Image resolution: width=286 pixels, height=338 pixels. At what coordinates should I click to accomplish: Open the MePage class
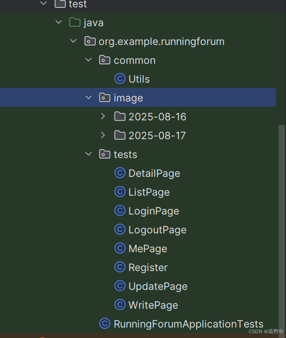(148, 249)
